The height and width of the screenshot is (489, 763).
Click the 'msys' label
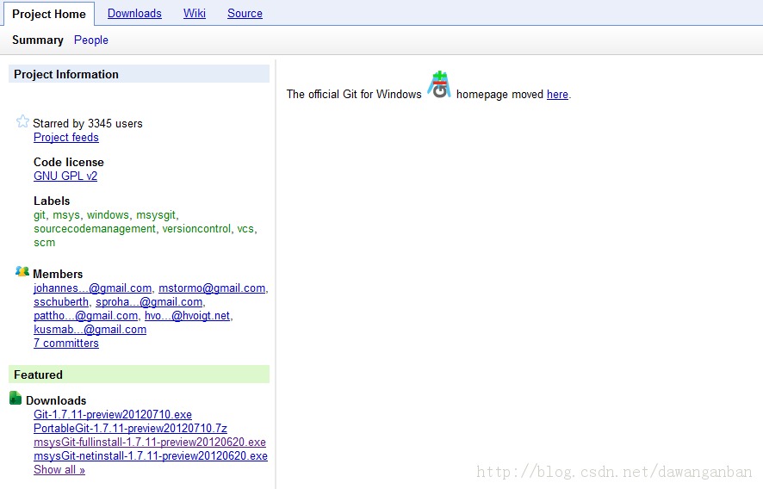point(66,215)
